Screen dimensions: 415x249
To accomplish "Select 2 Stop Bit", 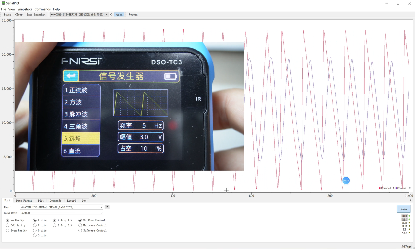I will (x=63, y=225).
